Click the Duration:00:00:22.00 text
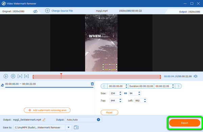The width and height of the screenshot is (203, 132). click(141, 86)
